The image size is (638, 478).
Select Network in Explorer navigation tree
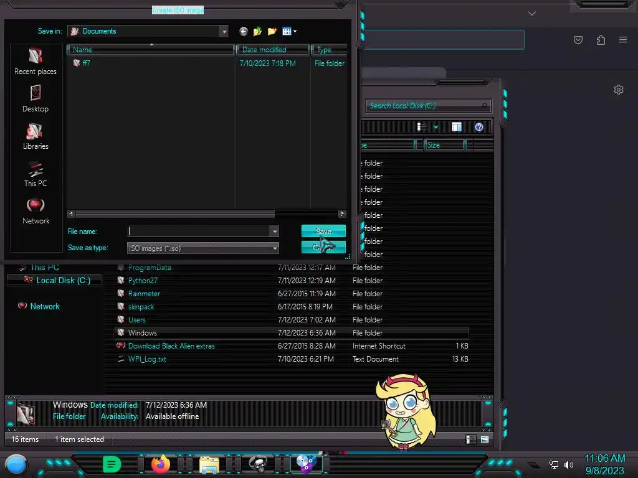pos(39,306)
